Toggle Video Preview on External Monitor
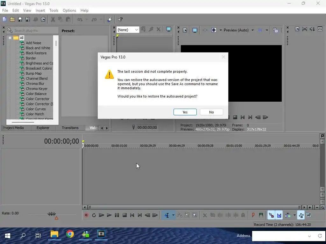This screenshot has width=326, height=244. pyautogui.click(x=195, y=30)
